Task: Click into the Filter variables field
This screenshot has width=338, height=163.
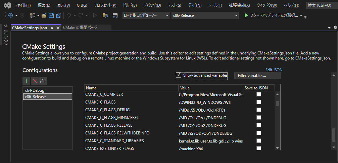Action: coord(257,76)
